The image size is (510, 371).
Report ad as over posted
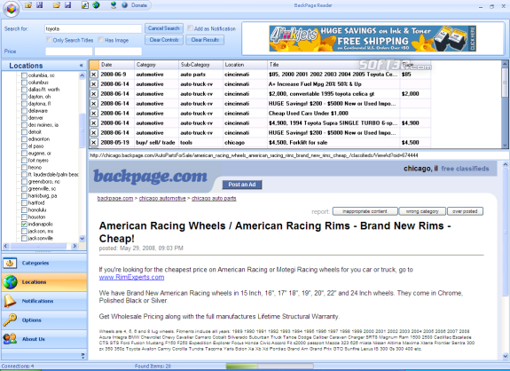[x=465, y=211]
